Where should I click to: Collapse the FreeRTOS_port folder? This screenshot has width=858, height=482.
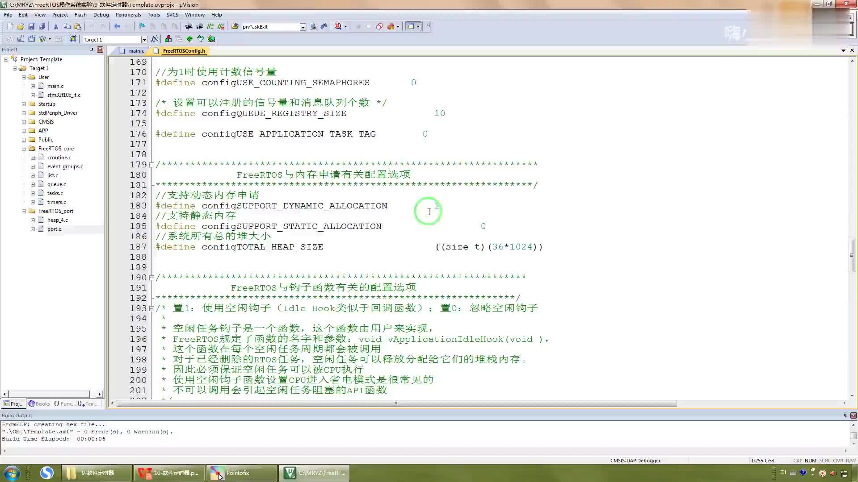pos(24,211)
